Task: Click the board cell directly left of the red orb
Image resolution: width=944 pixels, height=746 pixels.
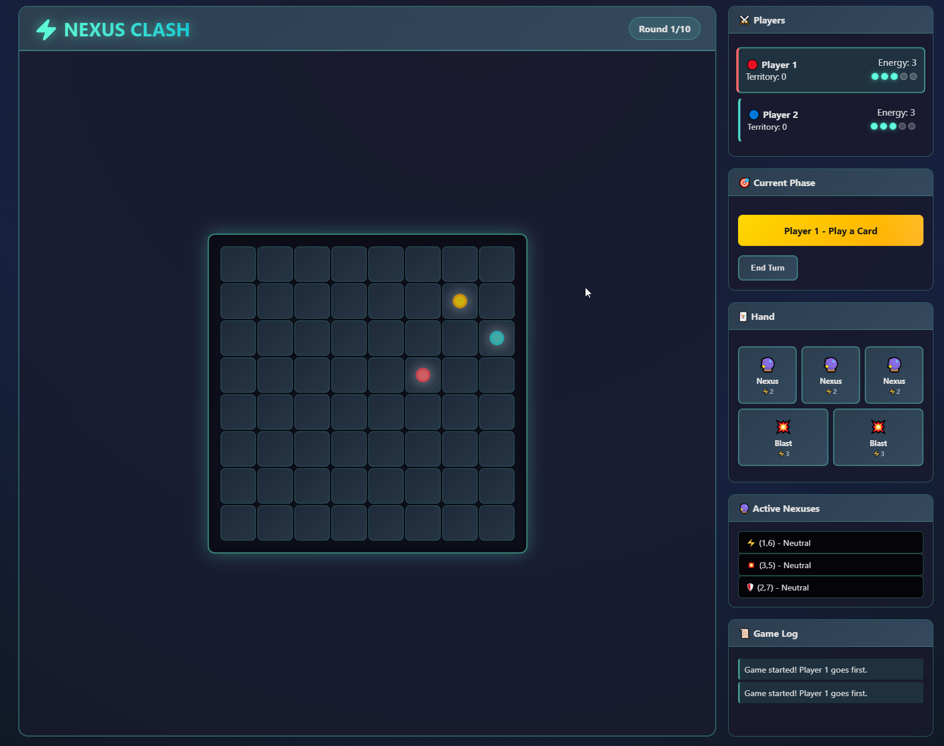Action: pyautogui.click(x=386, y=375)
